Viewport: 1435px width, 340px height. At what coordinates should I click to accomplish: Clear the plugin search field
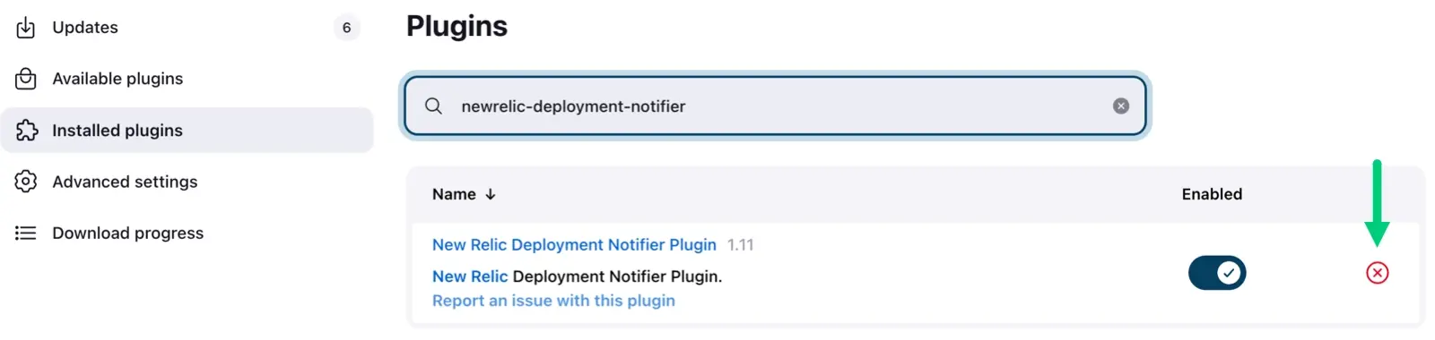(1121, 106)
